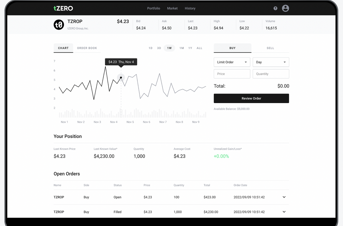Open the help question mark icon
343x226 pixels.
[275, 8]
